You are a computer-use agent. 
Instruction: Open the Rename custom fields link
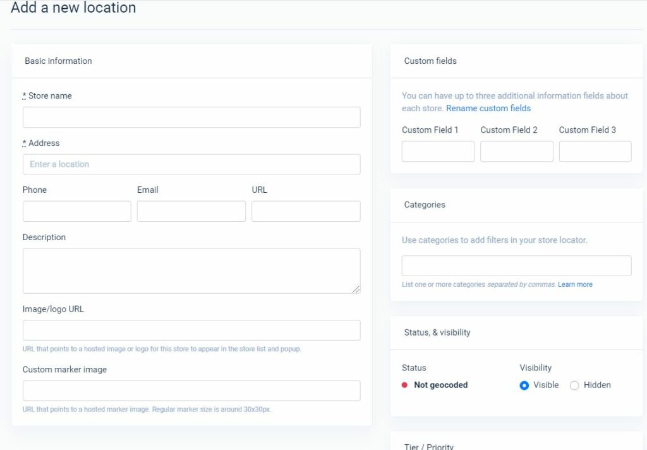point(488,108)
